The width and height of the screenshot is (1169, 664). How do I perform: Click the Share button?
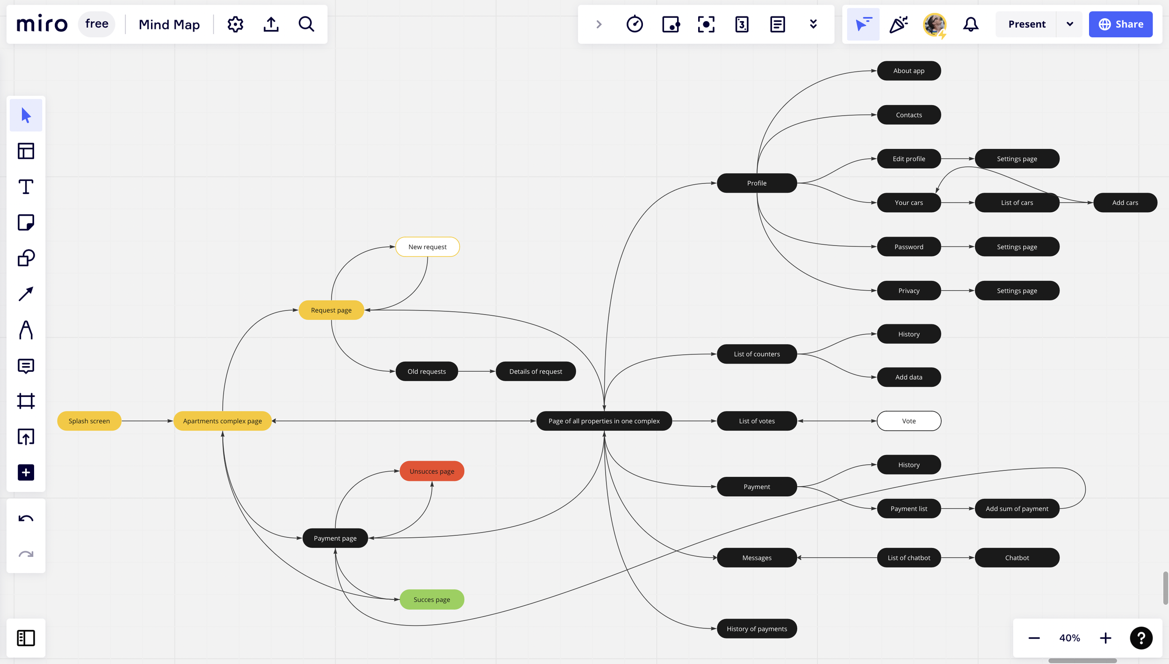(x=1120, y=24)
